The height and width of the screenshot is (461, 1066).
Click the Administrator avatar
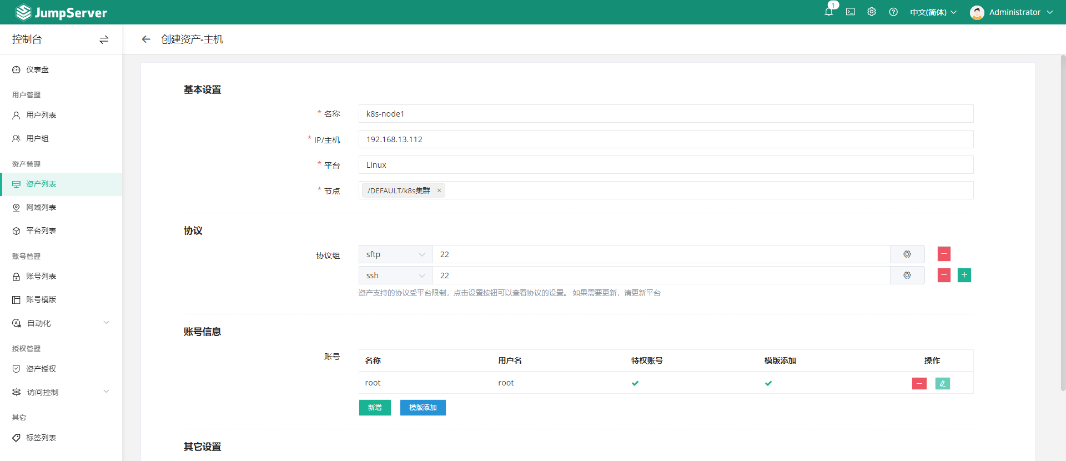[x=977, y=12]
